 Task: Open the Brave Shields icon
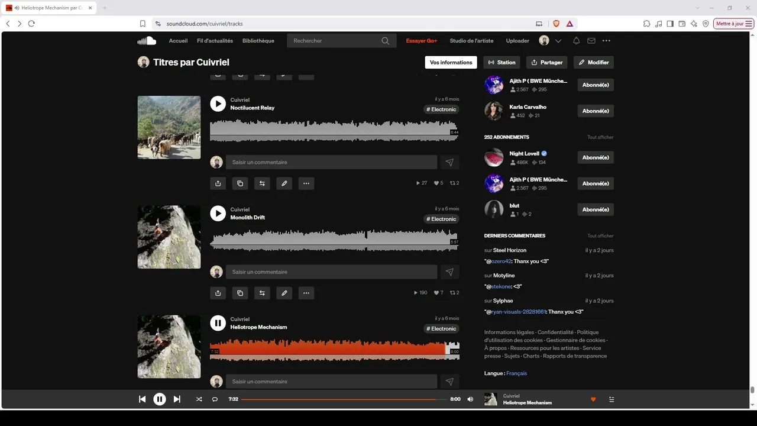(x=556, y=24)
